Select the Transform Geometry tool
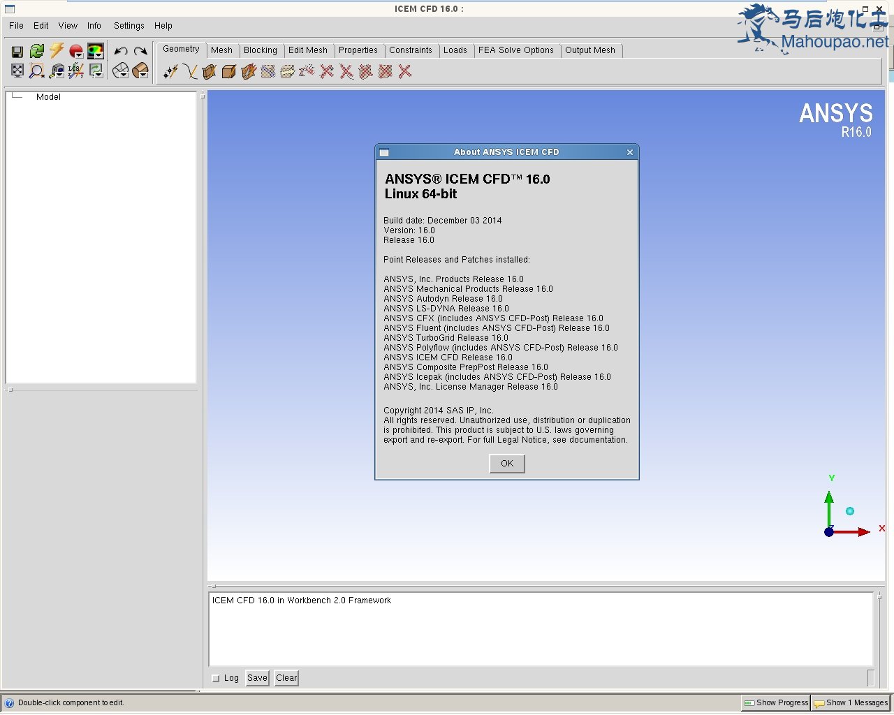This screenshot has height=715, width=894. coord(288,71)
